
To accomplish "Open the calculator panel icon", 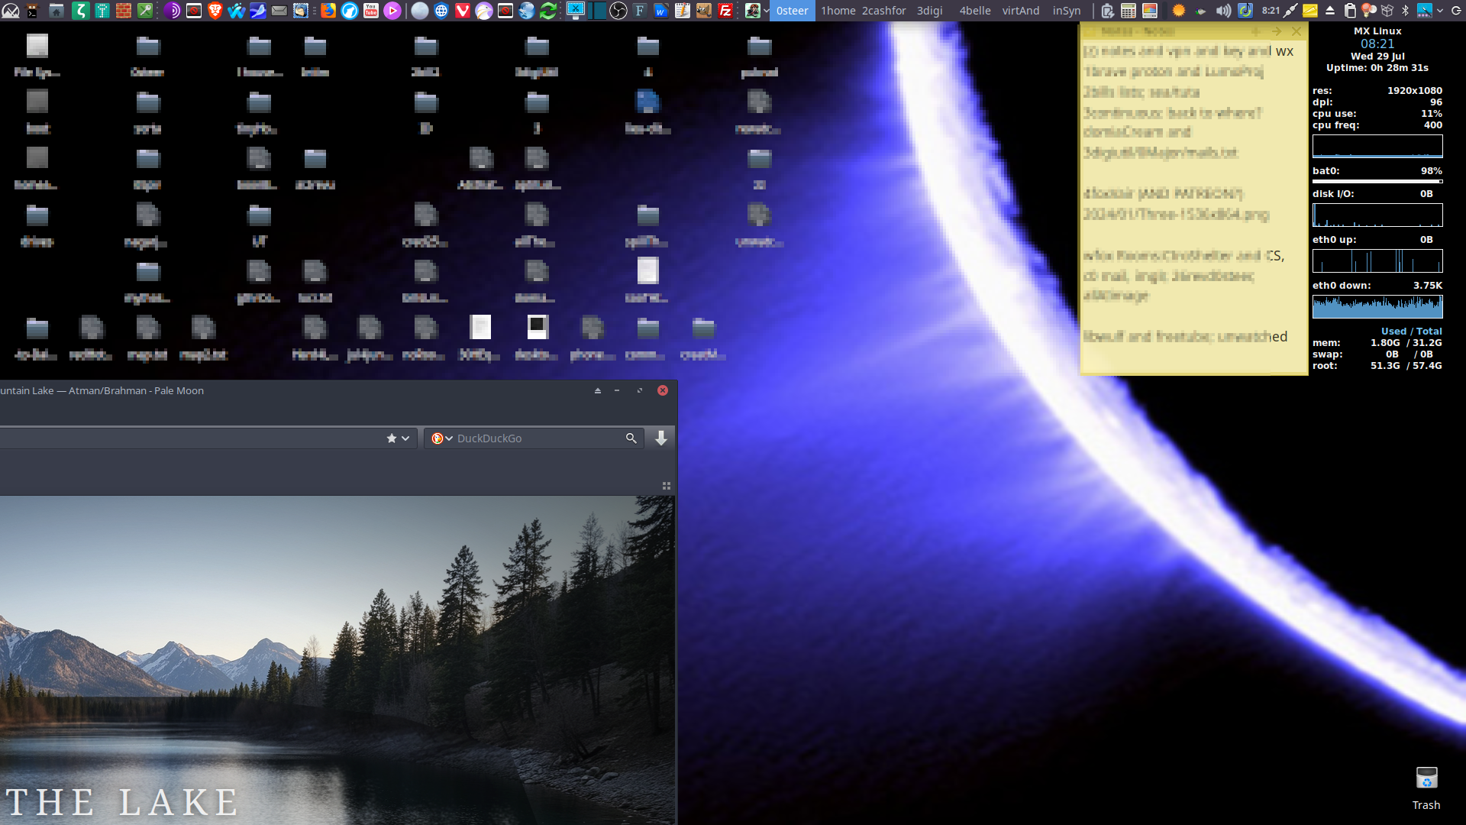I will [1129, 11].
